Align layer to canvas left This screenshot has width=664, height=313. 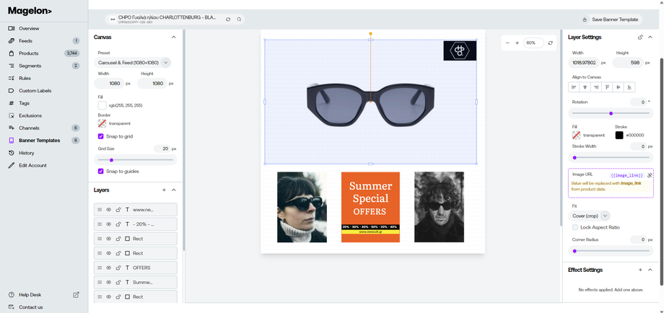574,87
